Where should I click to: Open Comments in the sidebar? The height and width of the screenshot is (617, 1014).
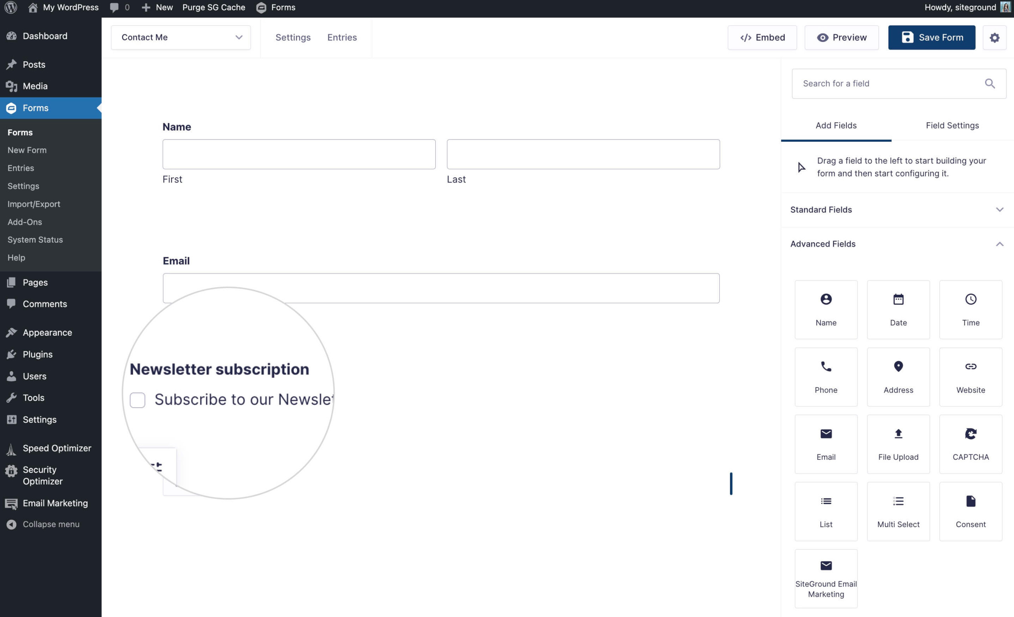[51, 304]
